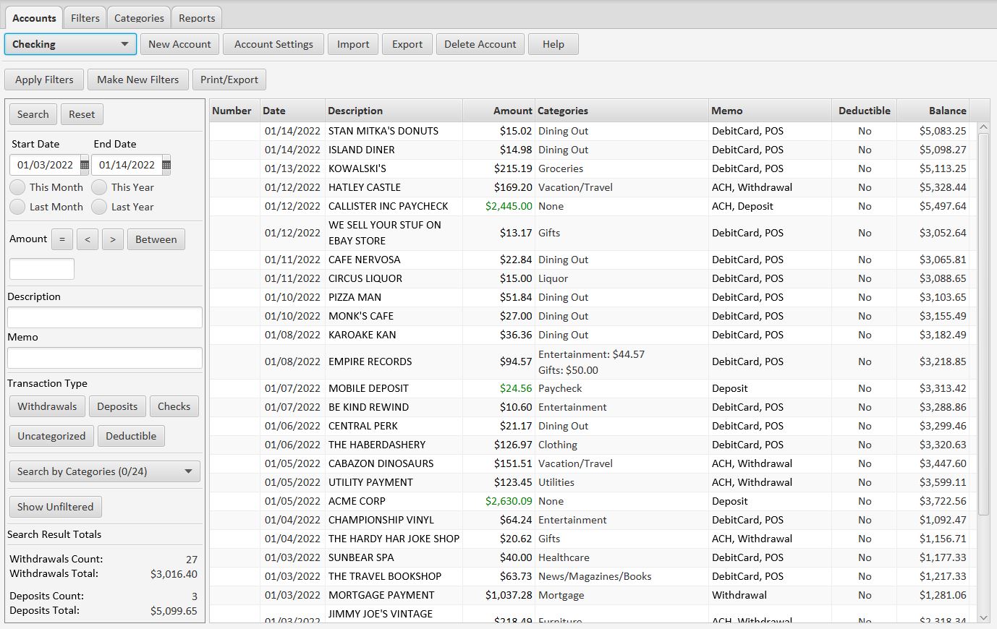Open the Checking account dropdown
The image size is (997, 629).
(70, 44)
